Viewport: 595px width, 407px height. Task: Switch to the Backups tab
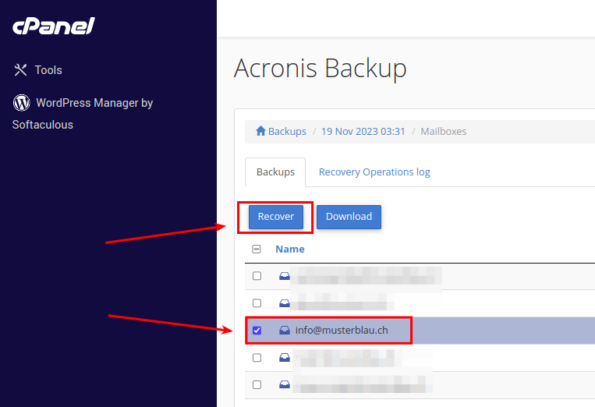point(275,172)
